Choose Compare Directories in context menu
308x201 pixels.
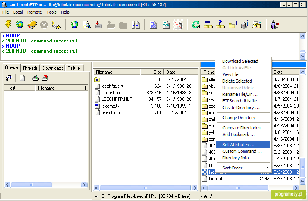[x=243, y=128]
